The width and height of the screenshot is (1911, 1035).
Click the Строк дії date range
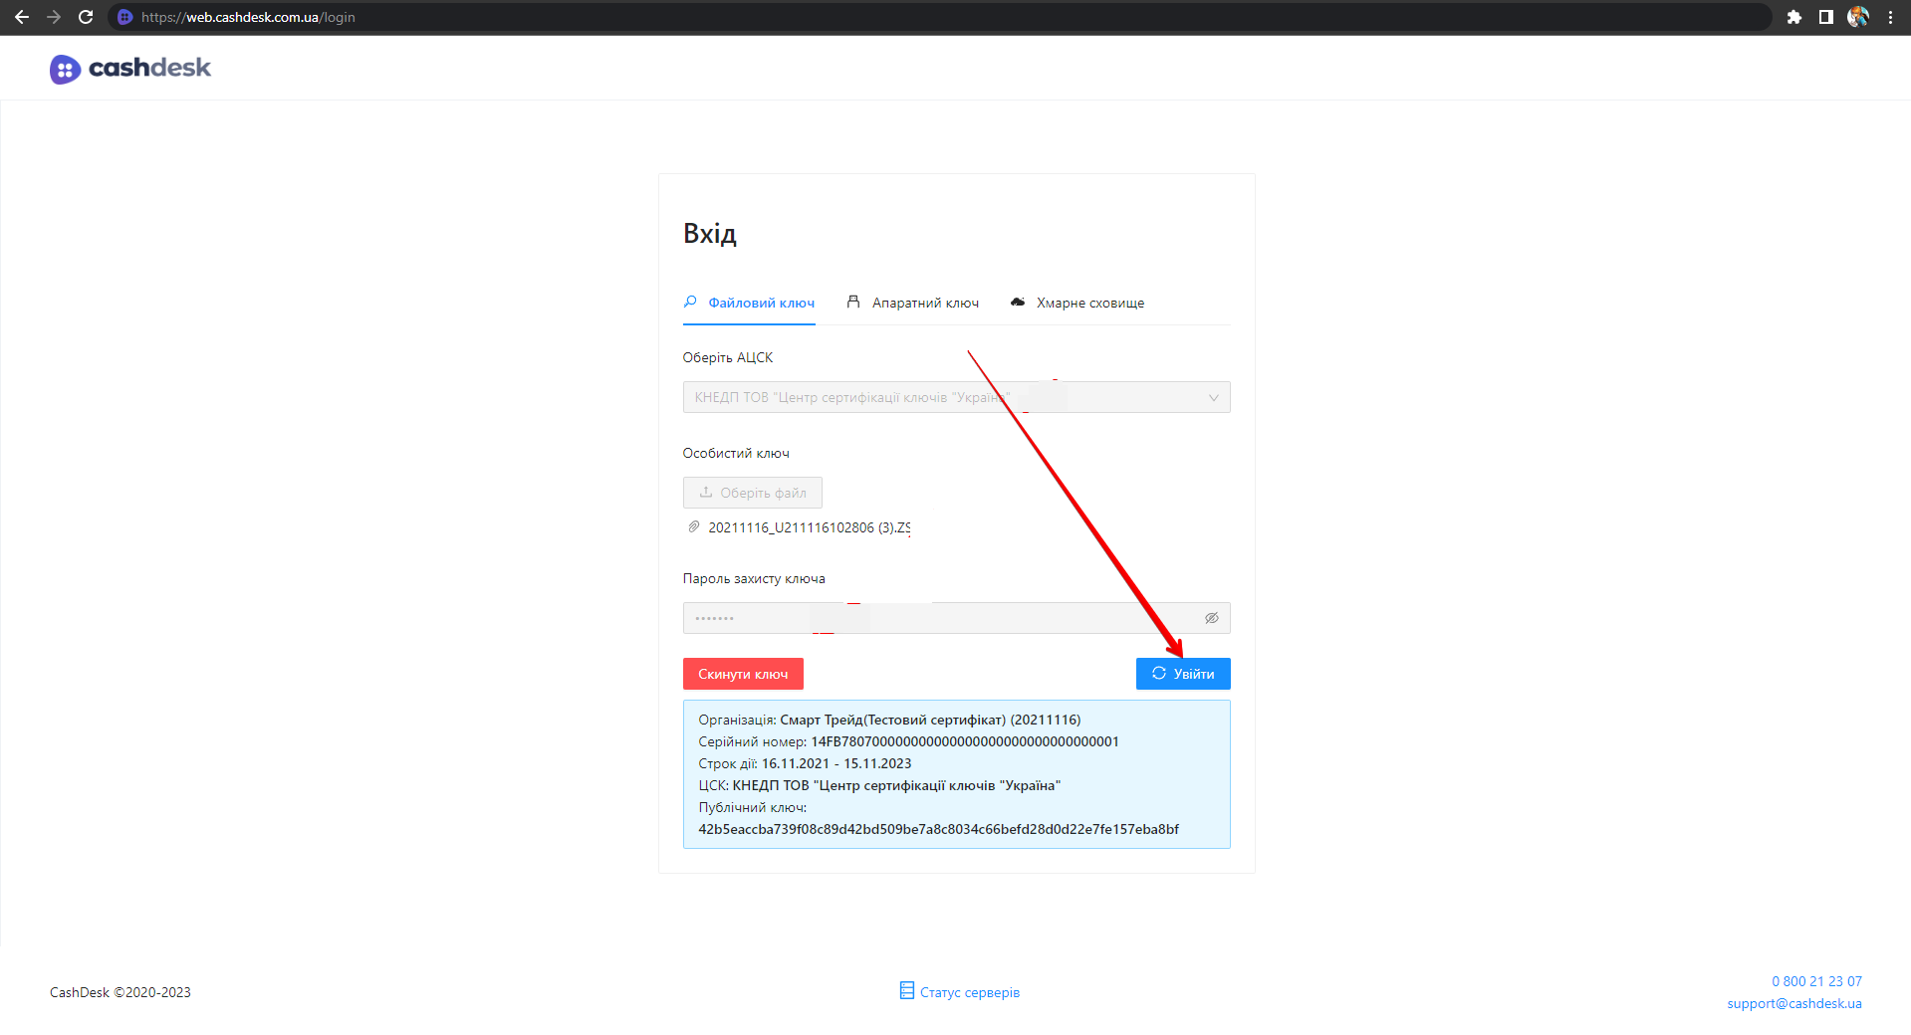836,763
